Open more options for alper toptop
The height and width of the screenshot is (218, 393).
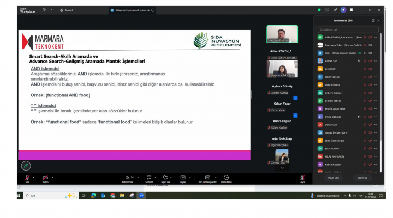[376, 77]
